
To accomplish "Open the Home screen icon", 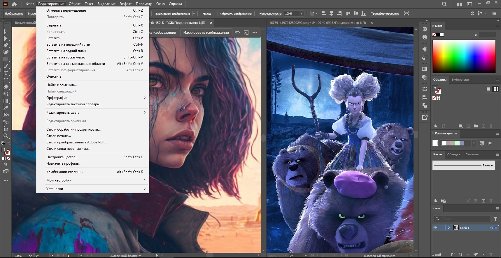I will click(x=14, y=4).
